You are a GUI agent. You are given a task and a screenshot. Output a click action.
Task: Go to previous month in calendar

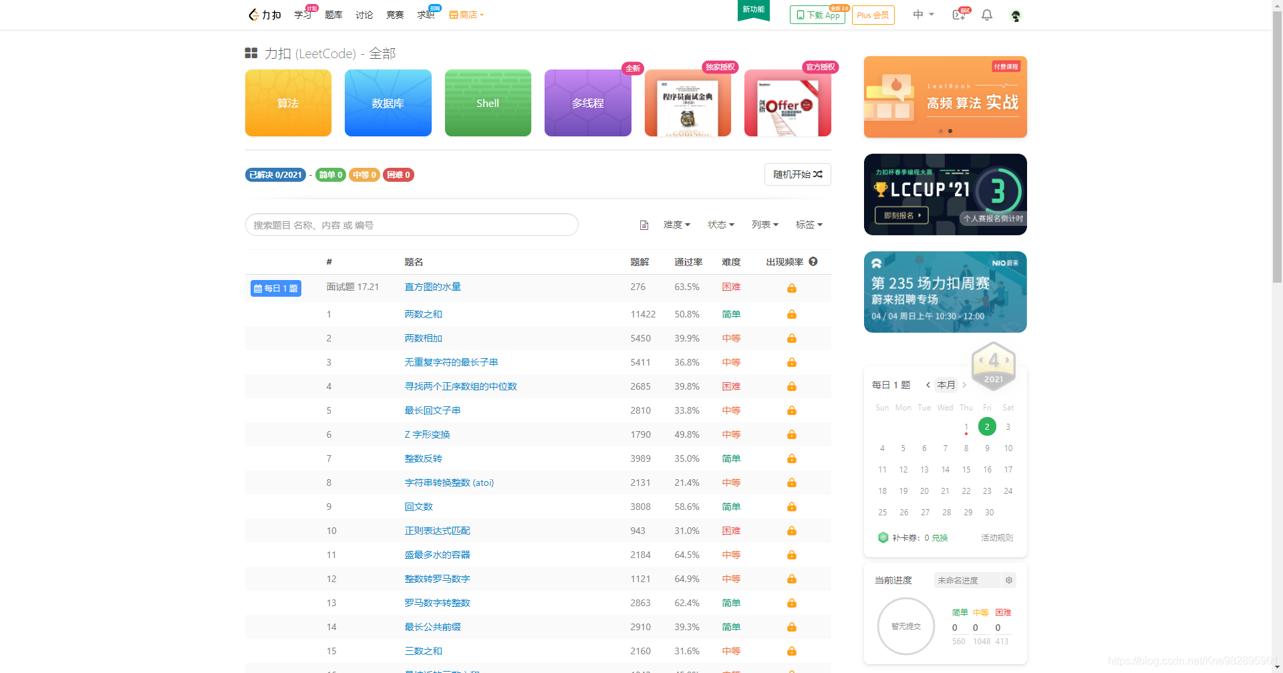[928, 385]
